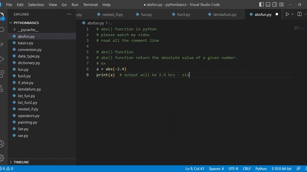Open lamdafunc.py in the explorer tree
Image resolution: width=307 pixels, height=172 pixels.
click(29, 89)
